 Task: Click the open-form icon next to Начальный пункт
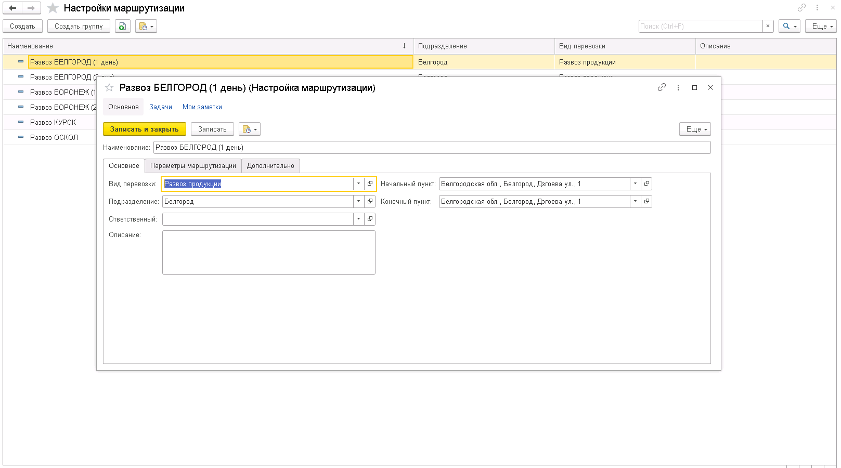point(646,184)
